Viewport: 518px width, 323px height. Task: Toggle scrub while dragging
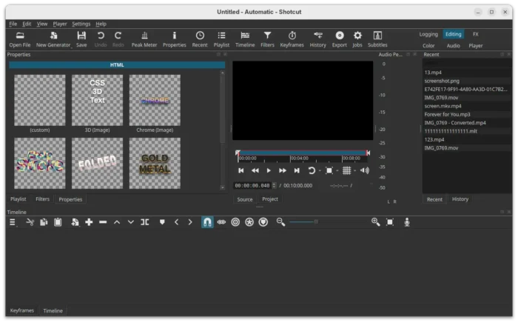coord(221,222)
